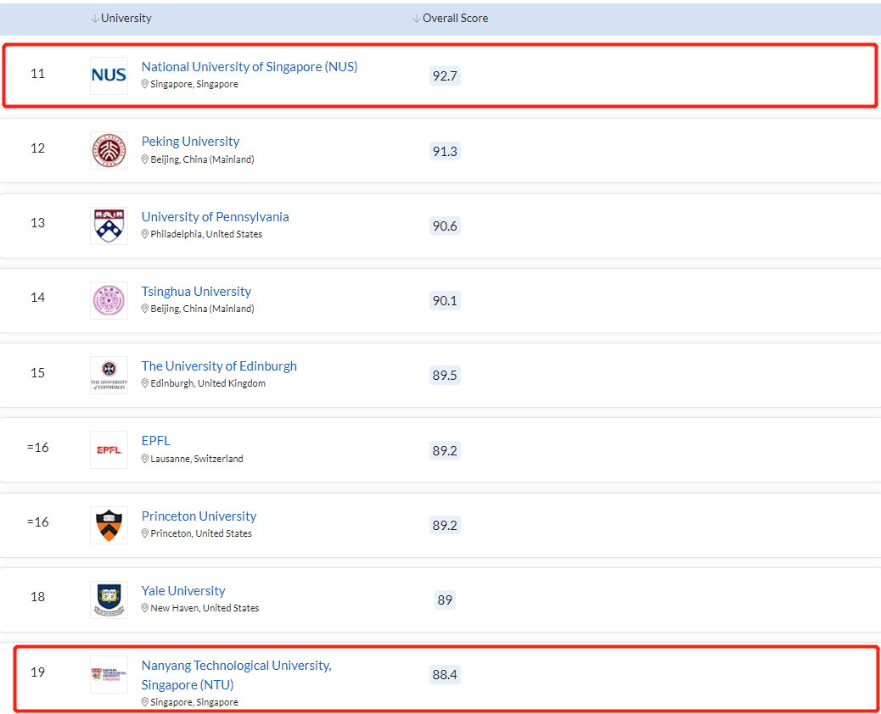
Task: Open National University of Singapore (NUS) link
Action: coord(250,67)
